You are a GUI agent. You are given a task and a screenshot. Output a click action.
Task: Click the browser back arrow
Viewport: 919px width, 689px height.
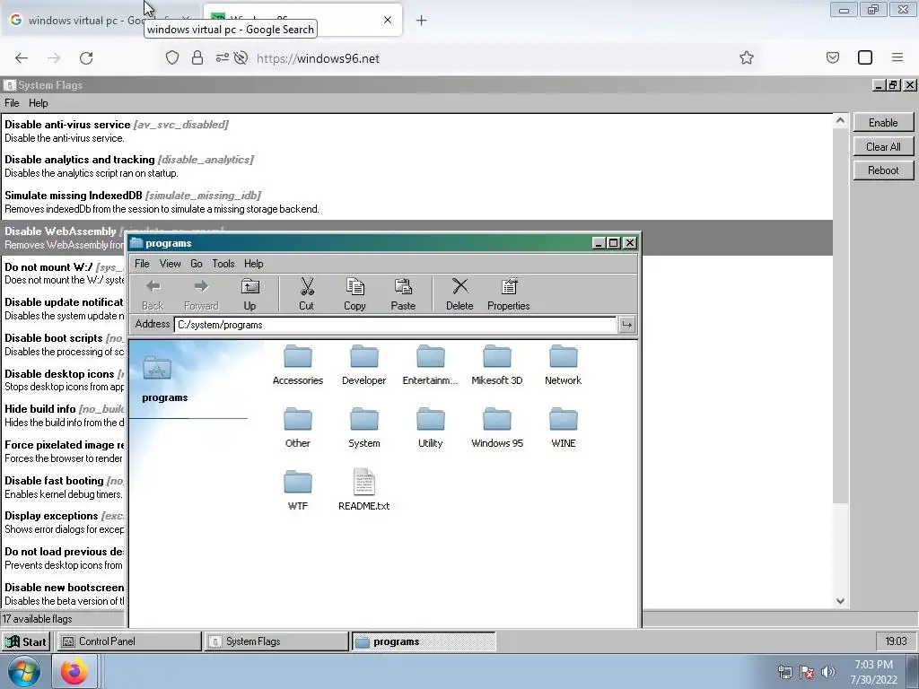[x=22, y=58]
